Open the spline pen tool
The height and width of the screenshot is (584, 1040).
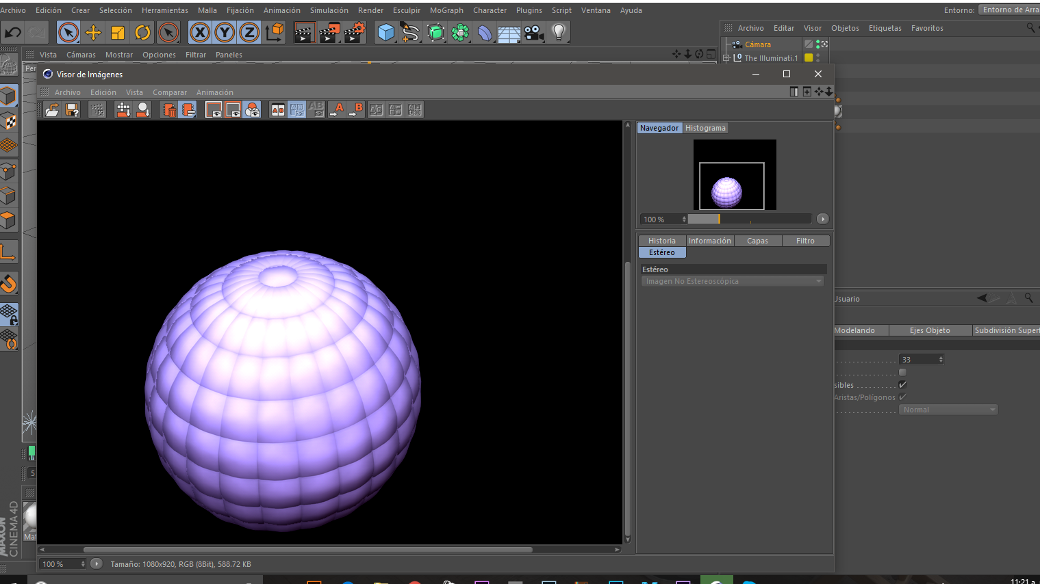[x=411, y=32]
